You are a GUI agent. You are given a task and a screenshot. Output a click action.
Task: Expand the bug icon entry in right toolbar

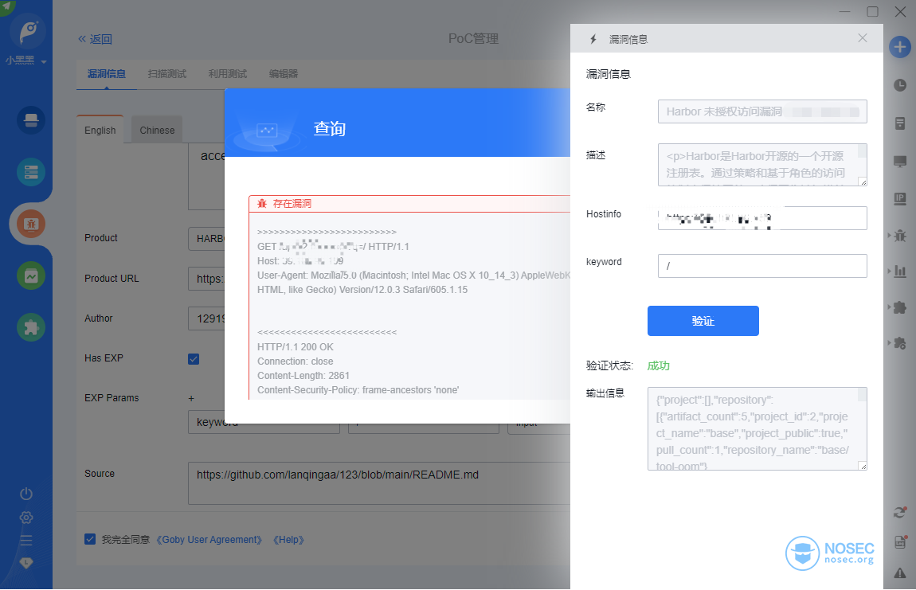[x=898, y=236]
